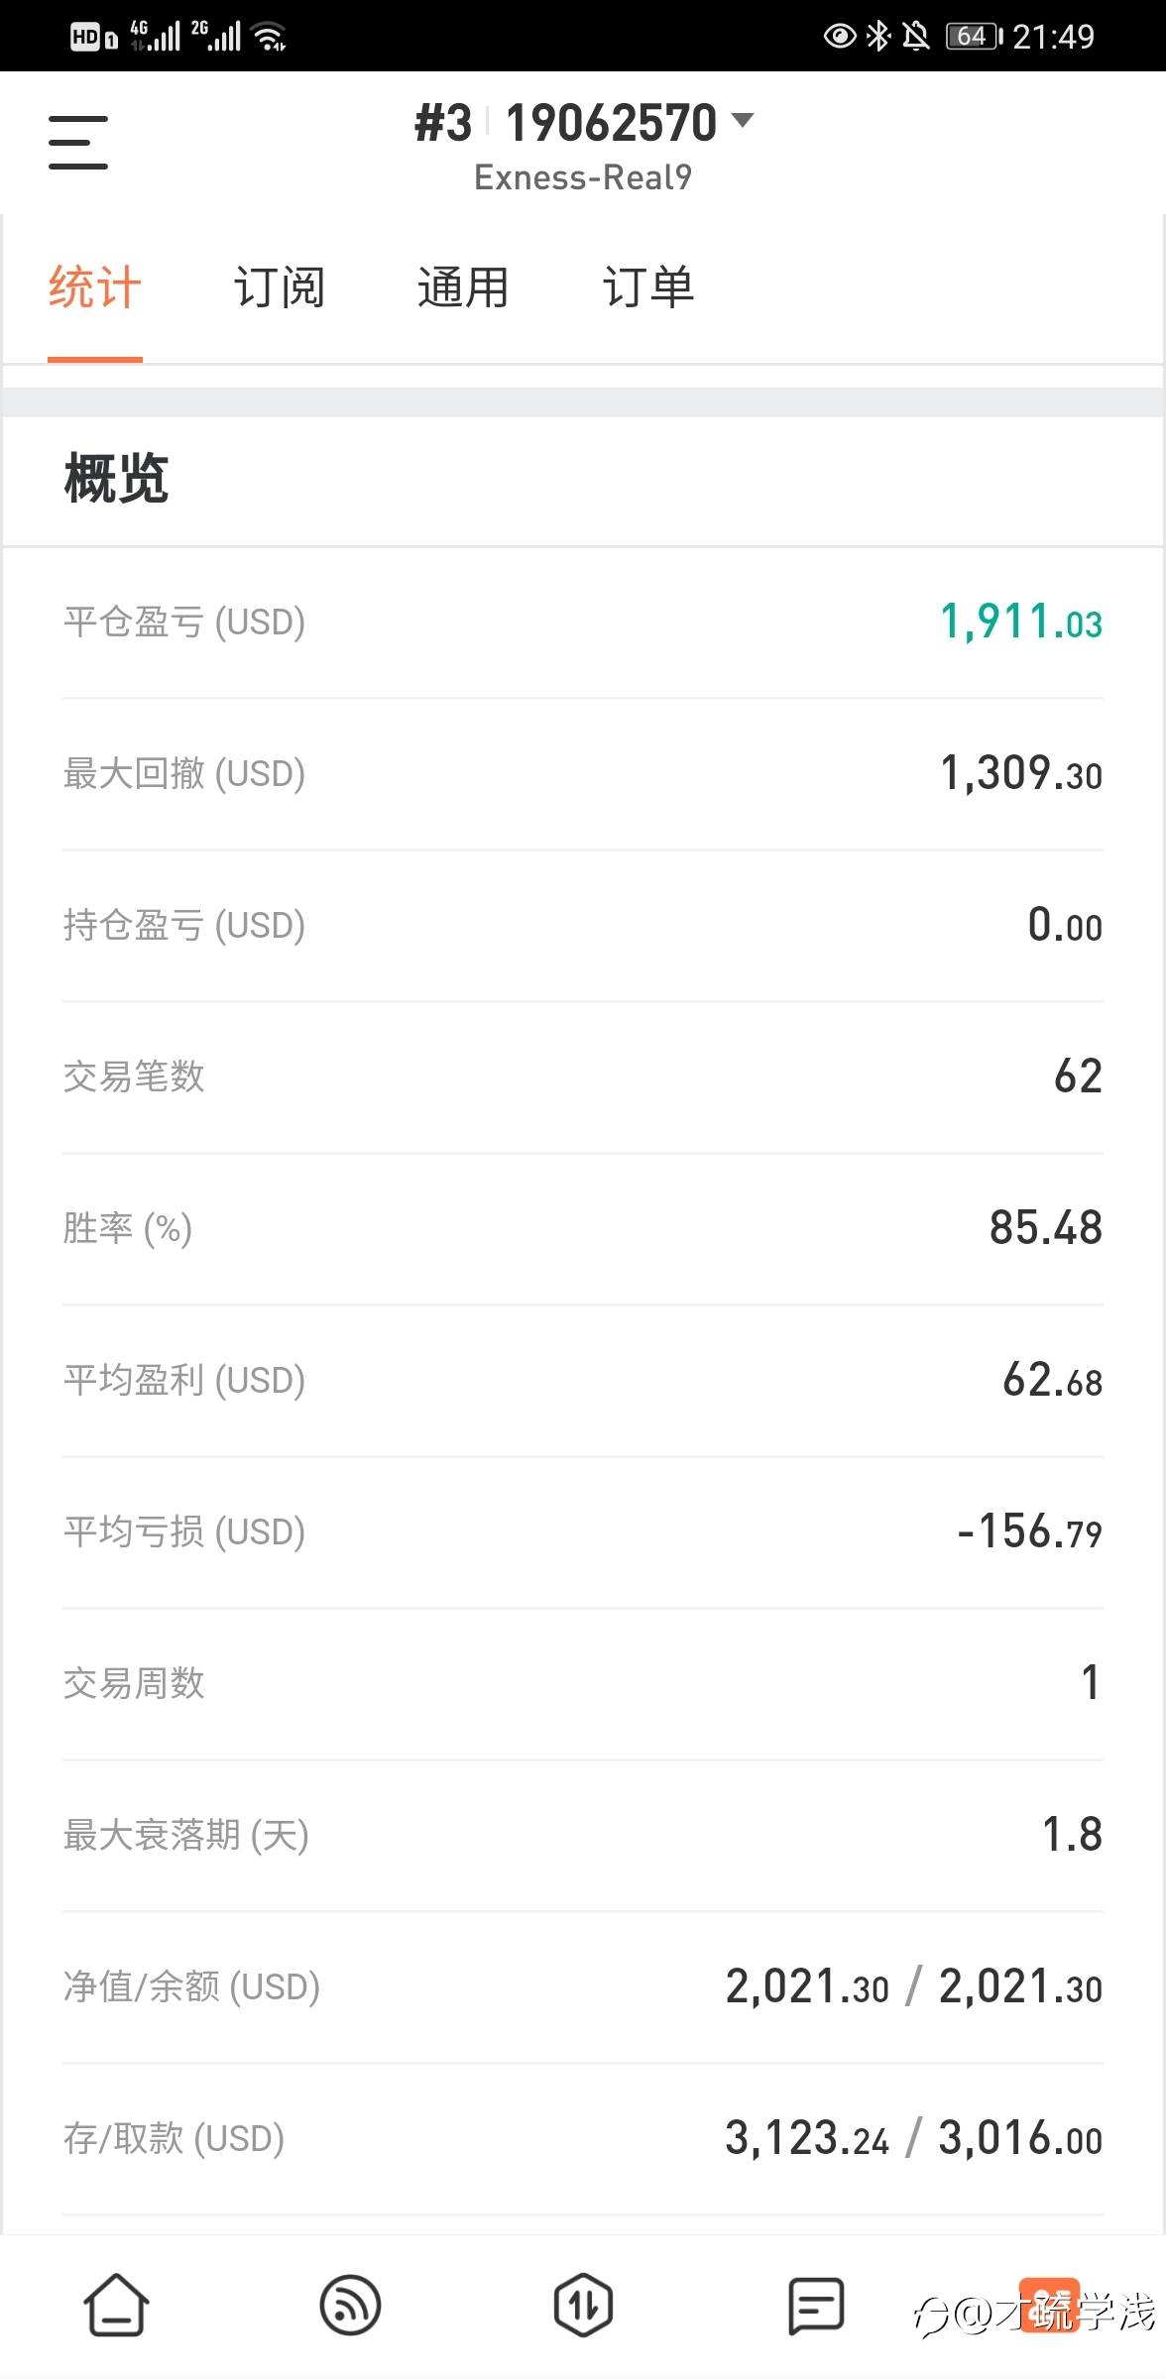Open the signal feed icon

coord(350,2305)
